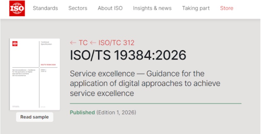This screenshot has height=134, width=261.
Task: Open Insights & news section
Action: point(152,8)
